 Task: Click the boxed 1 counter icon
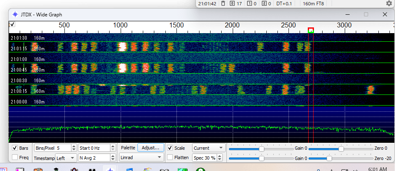point(249,4)
